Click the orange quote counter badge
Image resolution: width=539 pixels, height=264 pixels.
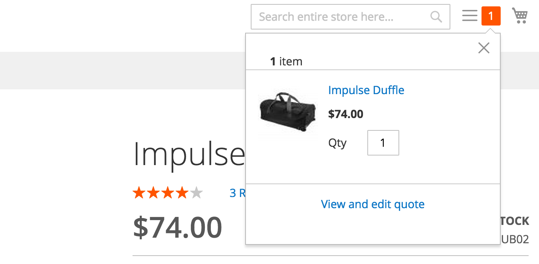(491, 16)
